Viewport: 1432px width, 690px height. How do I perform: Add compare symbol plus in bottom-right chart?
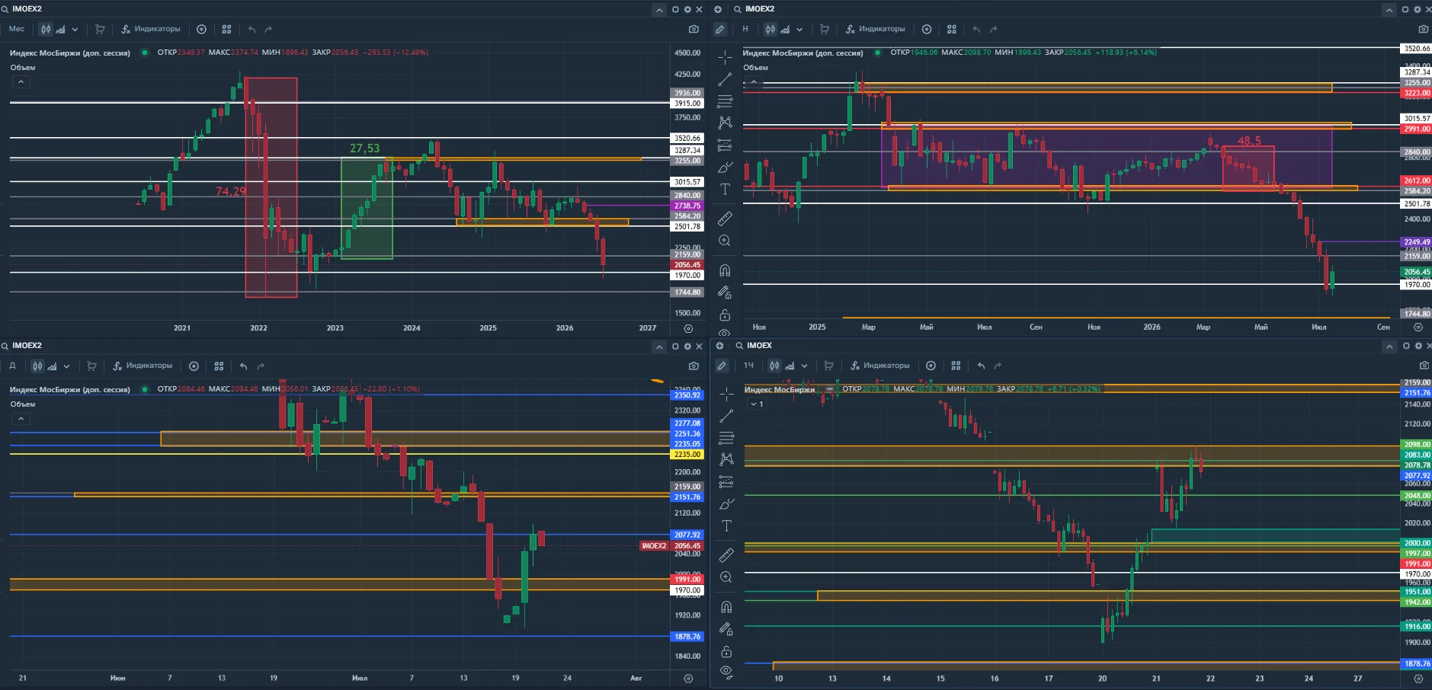click(931, 366)
